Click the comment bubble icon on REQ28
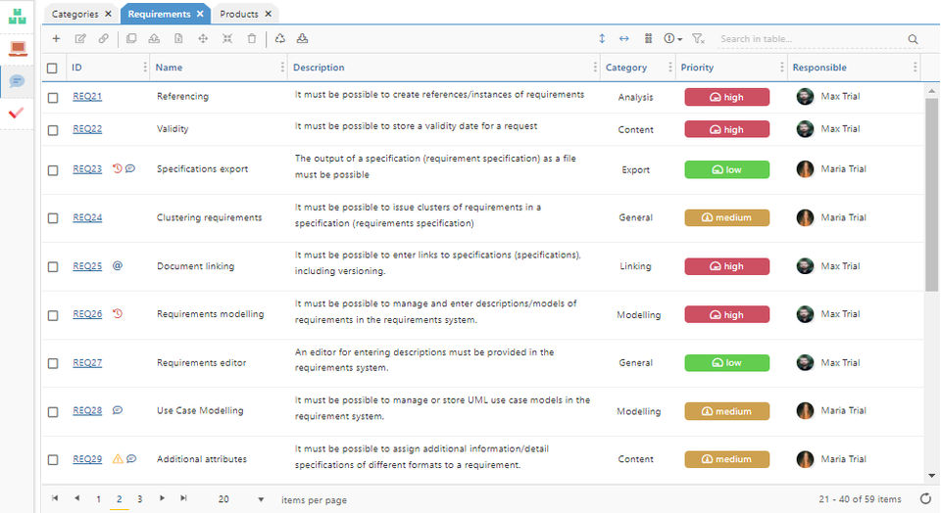 [x=118, y=410]
